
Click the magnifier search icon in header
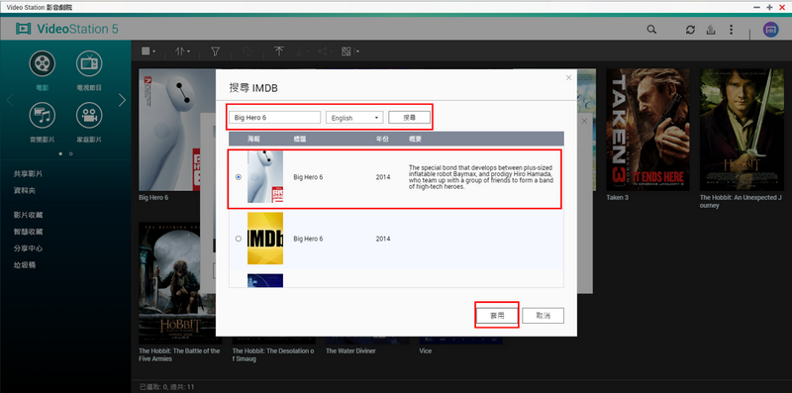(x=651, y=30)
